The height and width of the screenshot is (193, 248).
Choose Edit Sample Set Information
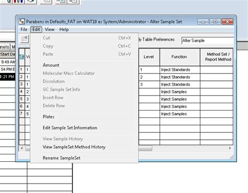[x=70, y=128]
